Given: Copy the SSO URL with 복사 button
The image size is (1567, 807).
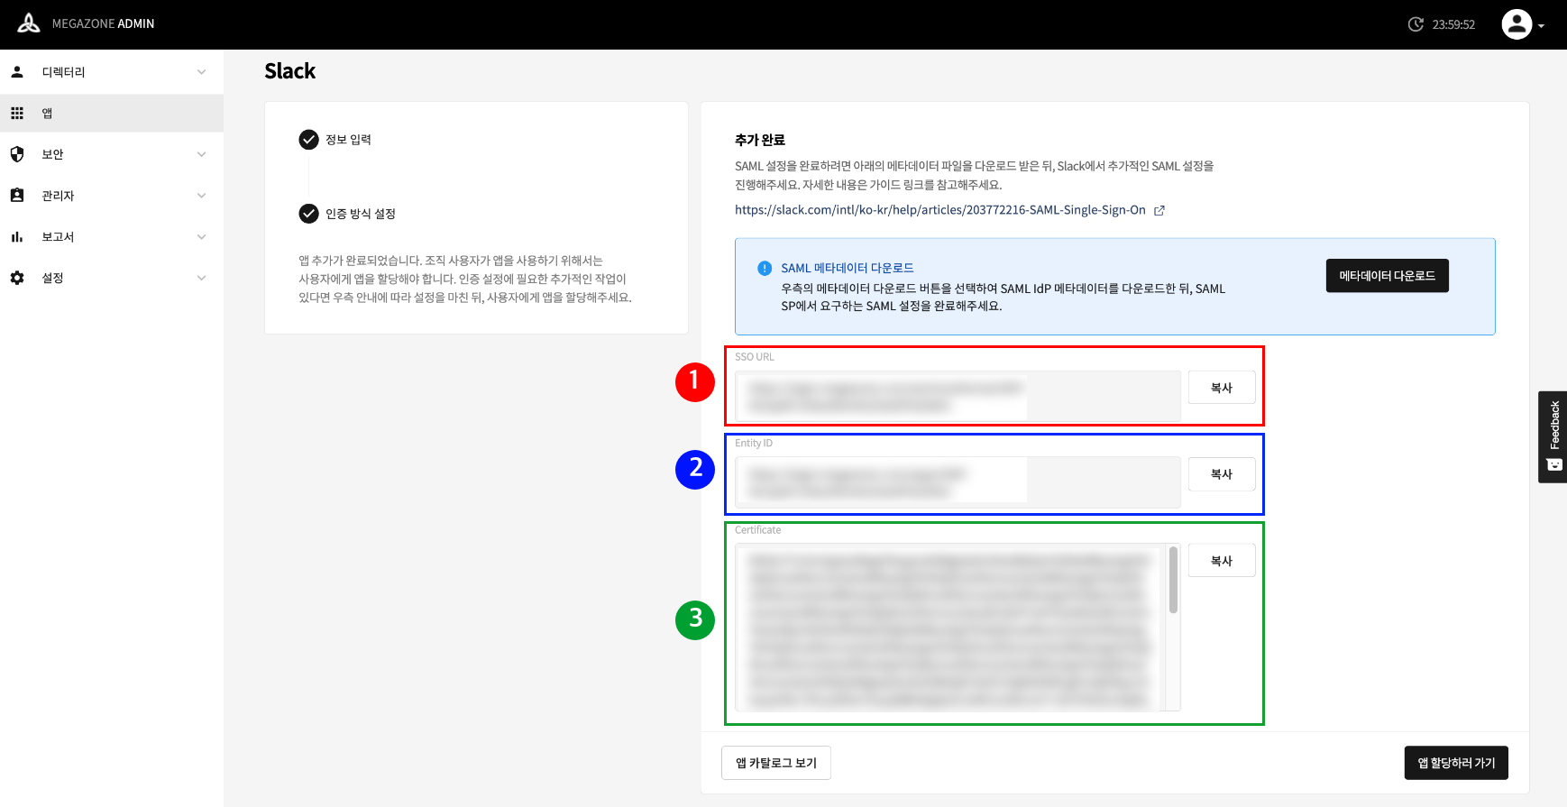Looking at the screenshot, I should (x=1222, y=388).
